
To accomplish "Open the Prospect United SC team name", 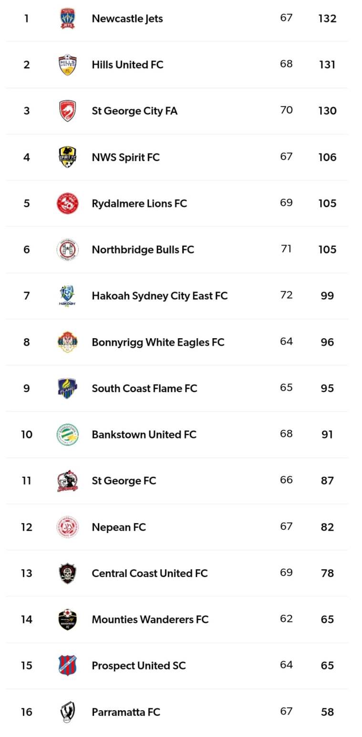I will pos(138,665).
